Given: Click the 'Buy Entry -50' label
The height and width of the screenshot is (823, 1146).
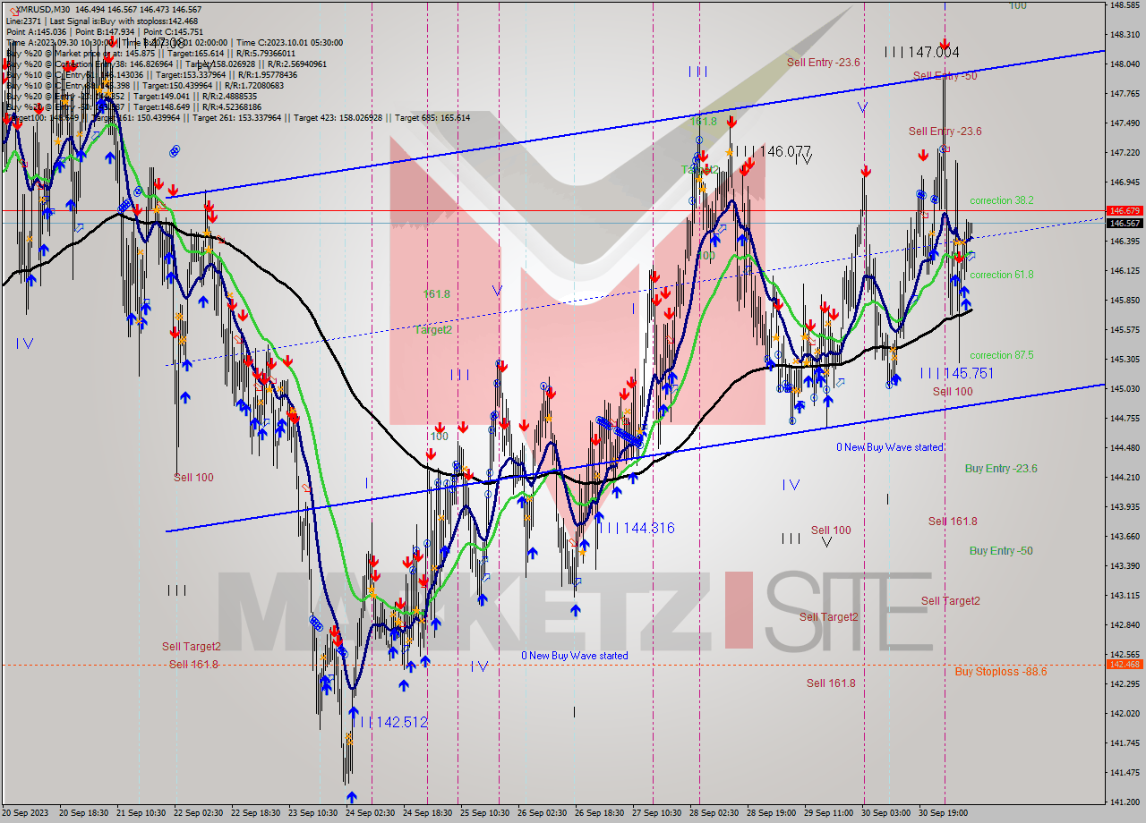Looking at the screenshot, I should click(x=1001, y=550).
